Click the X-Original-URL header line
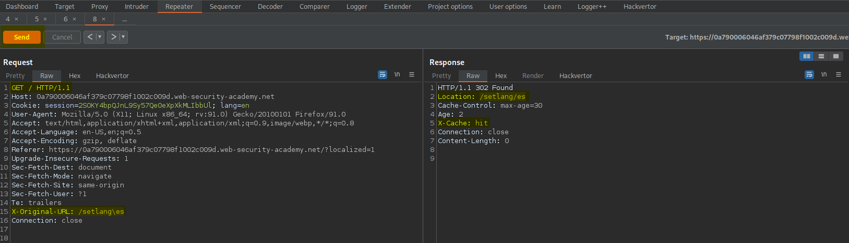The height and width of the screenshot is (243, 849). click(x=68, y=211)
